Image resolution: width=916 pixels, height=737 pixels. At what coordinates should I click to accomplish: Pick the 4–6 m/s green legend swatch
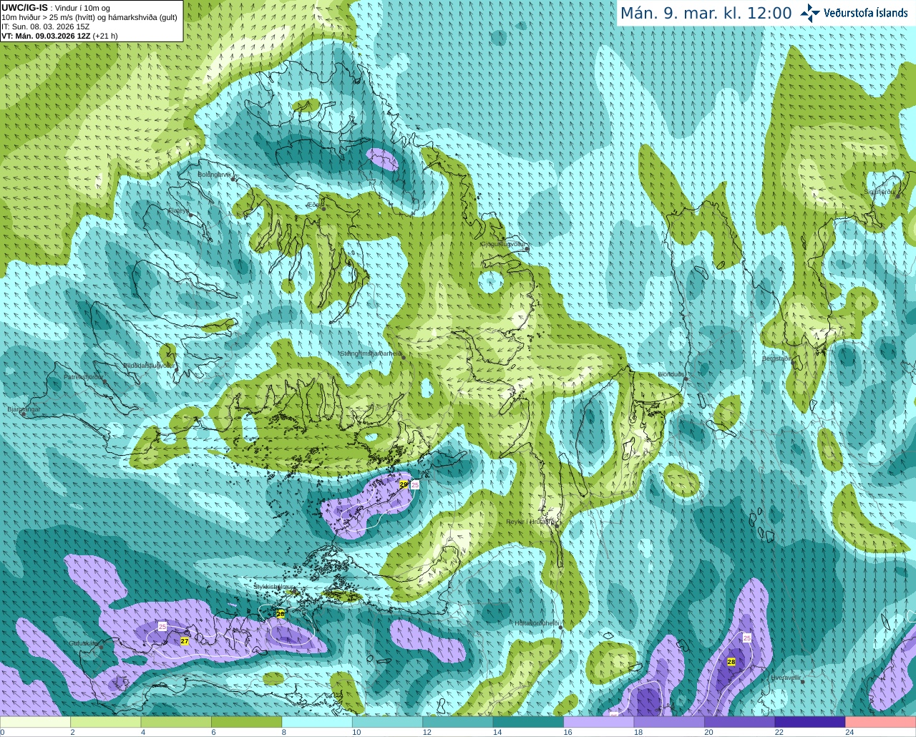176,722
